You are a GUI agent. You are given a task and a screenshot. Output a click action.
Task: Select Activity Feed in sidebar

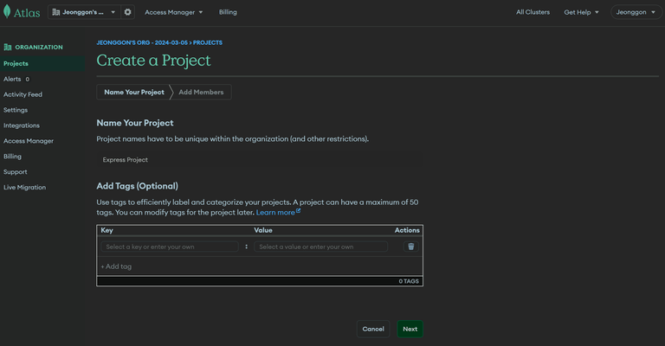(23, 94)
